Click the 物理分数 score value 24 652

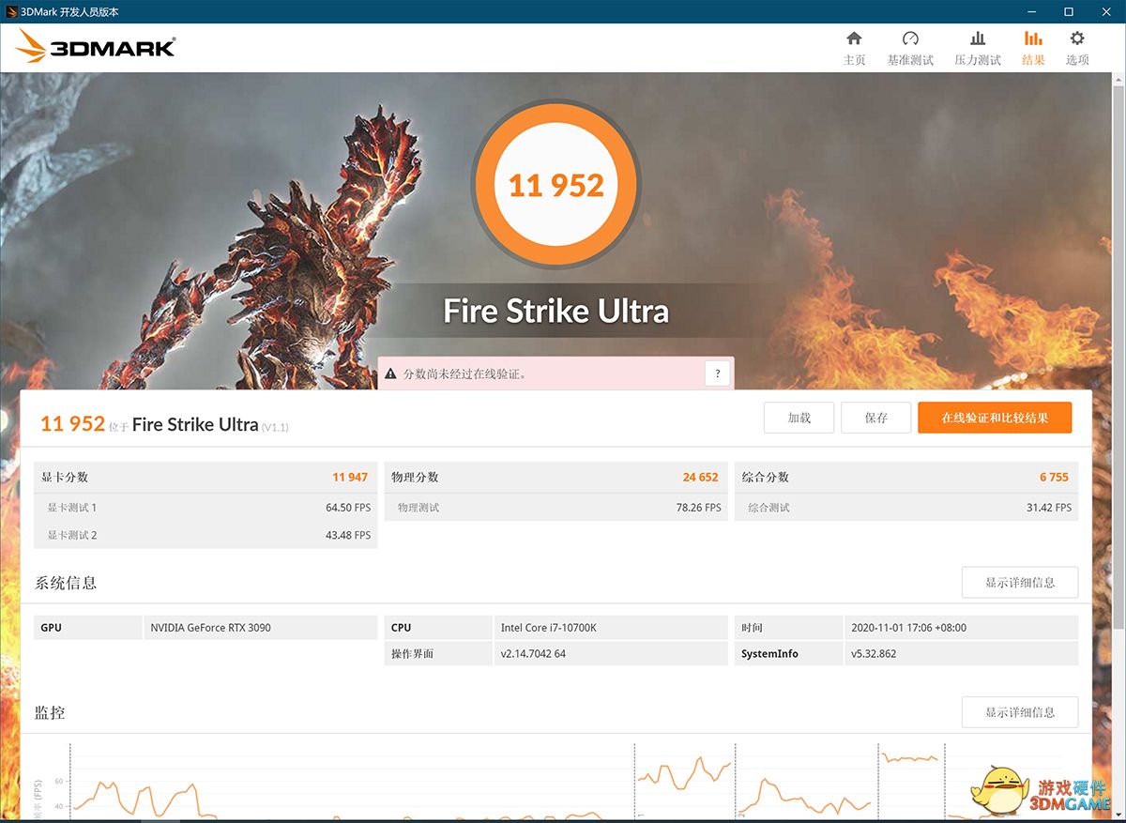click(700, 478)
